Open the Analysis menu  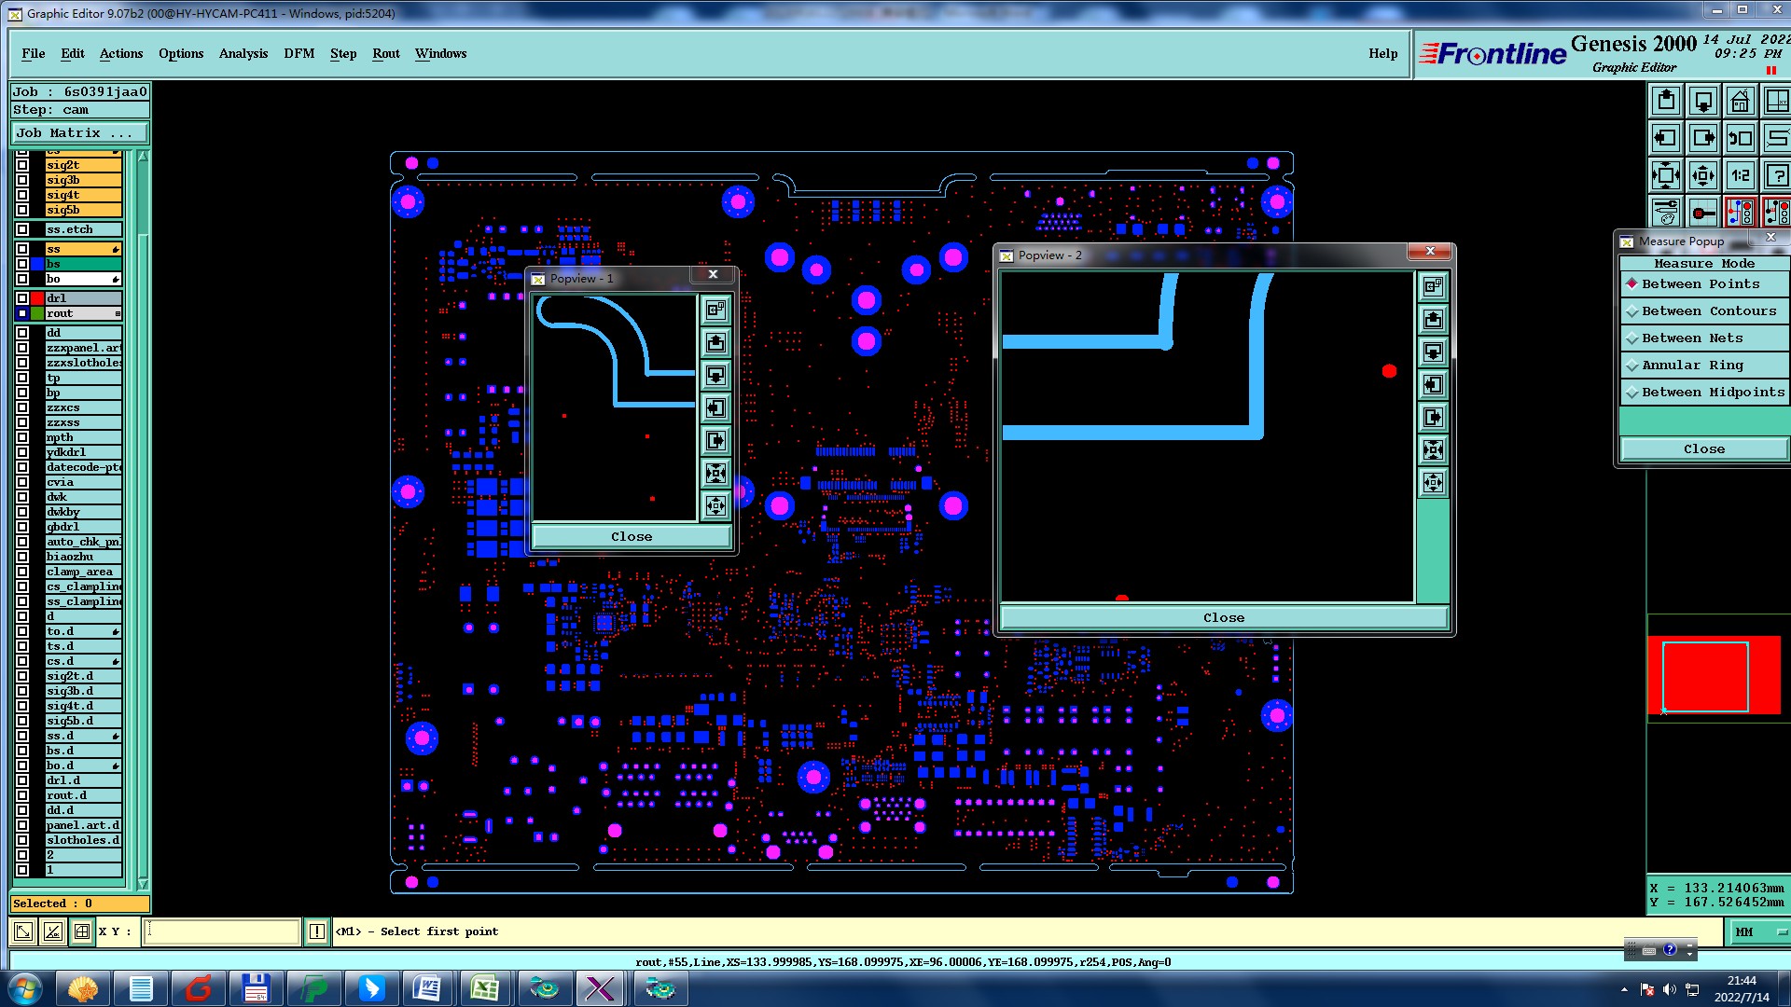(x=243, y=53)
